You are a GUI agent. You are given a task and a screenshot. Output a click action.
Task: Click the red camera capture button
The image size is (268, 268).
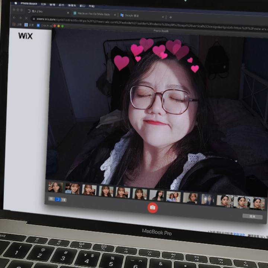(x=153, y=207)
